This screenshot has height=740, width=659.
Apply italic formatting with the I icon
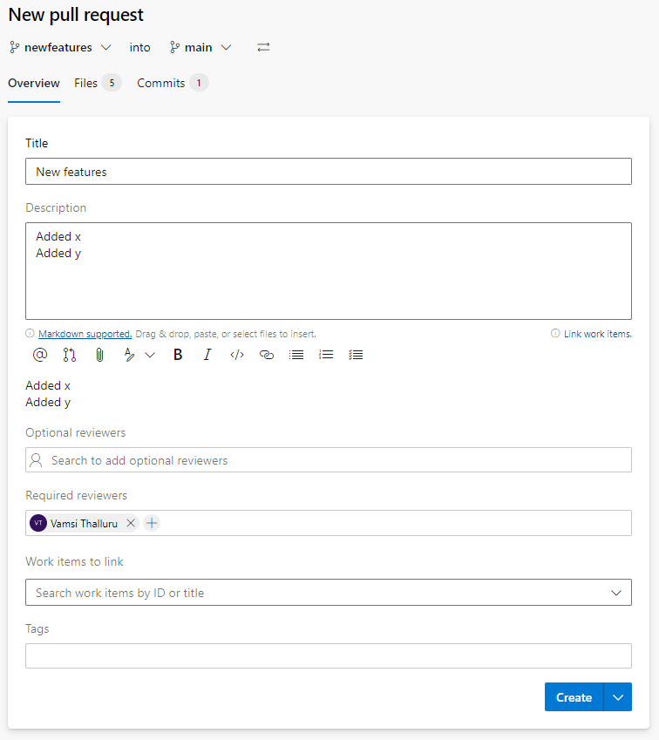click(x=207, y=355)
